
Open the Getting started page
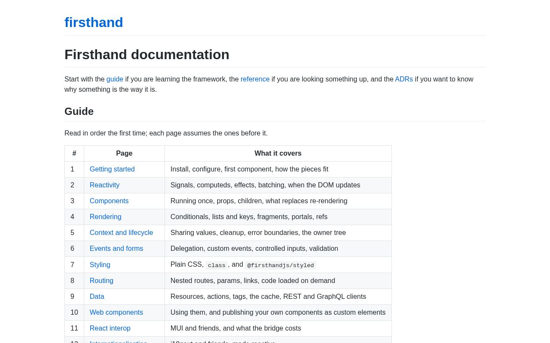[x=112, y=169]
